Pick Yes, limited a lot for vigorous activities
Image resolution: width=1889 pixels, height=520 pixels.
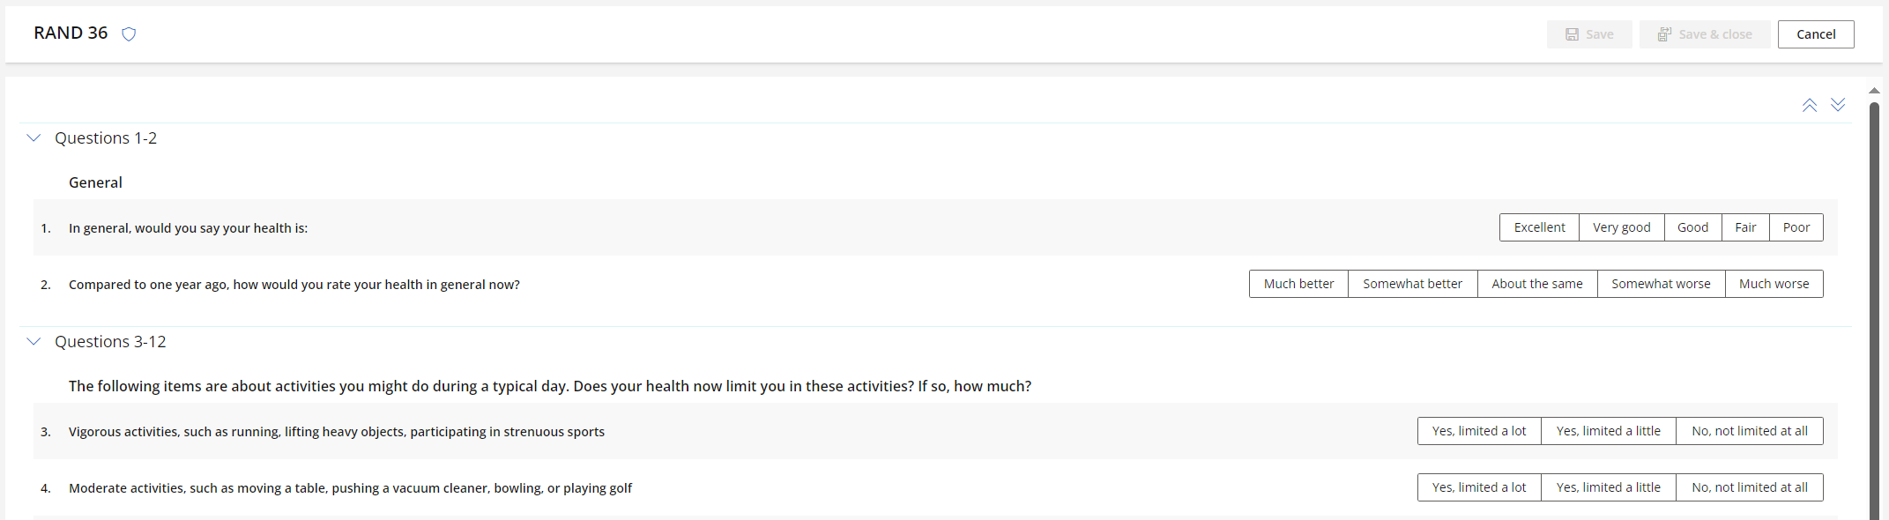1478,431
